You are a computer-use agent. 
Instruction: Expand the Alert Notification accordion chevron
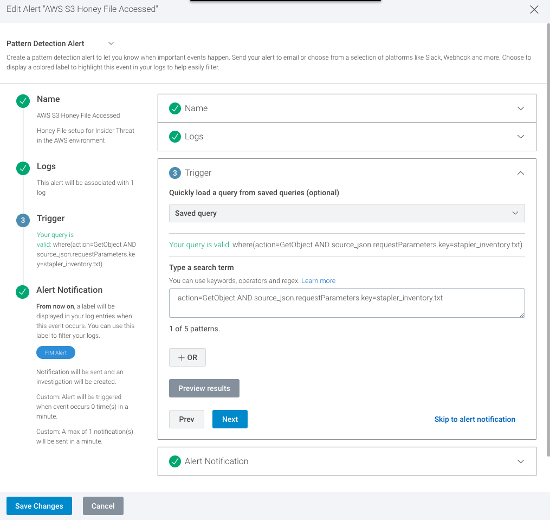(520, 461)
